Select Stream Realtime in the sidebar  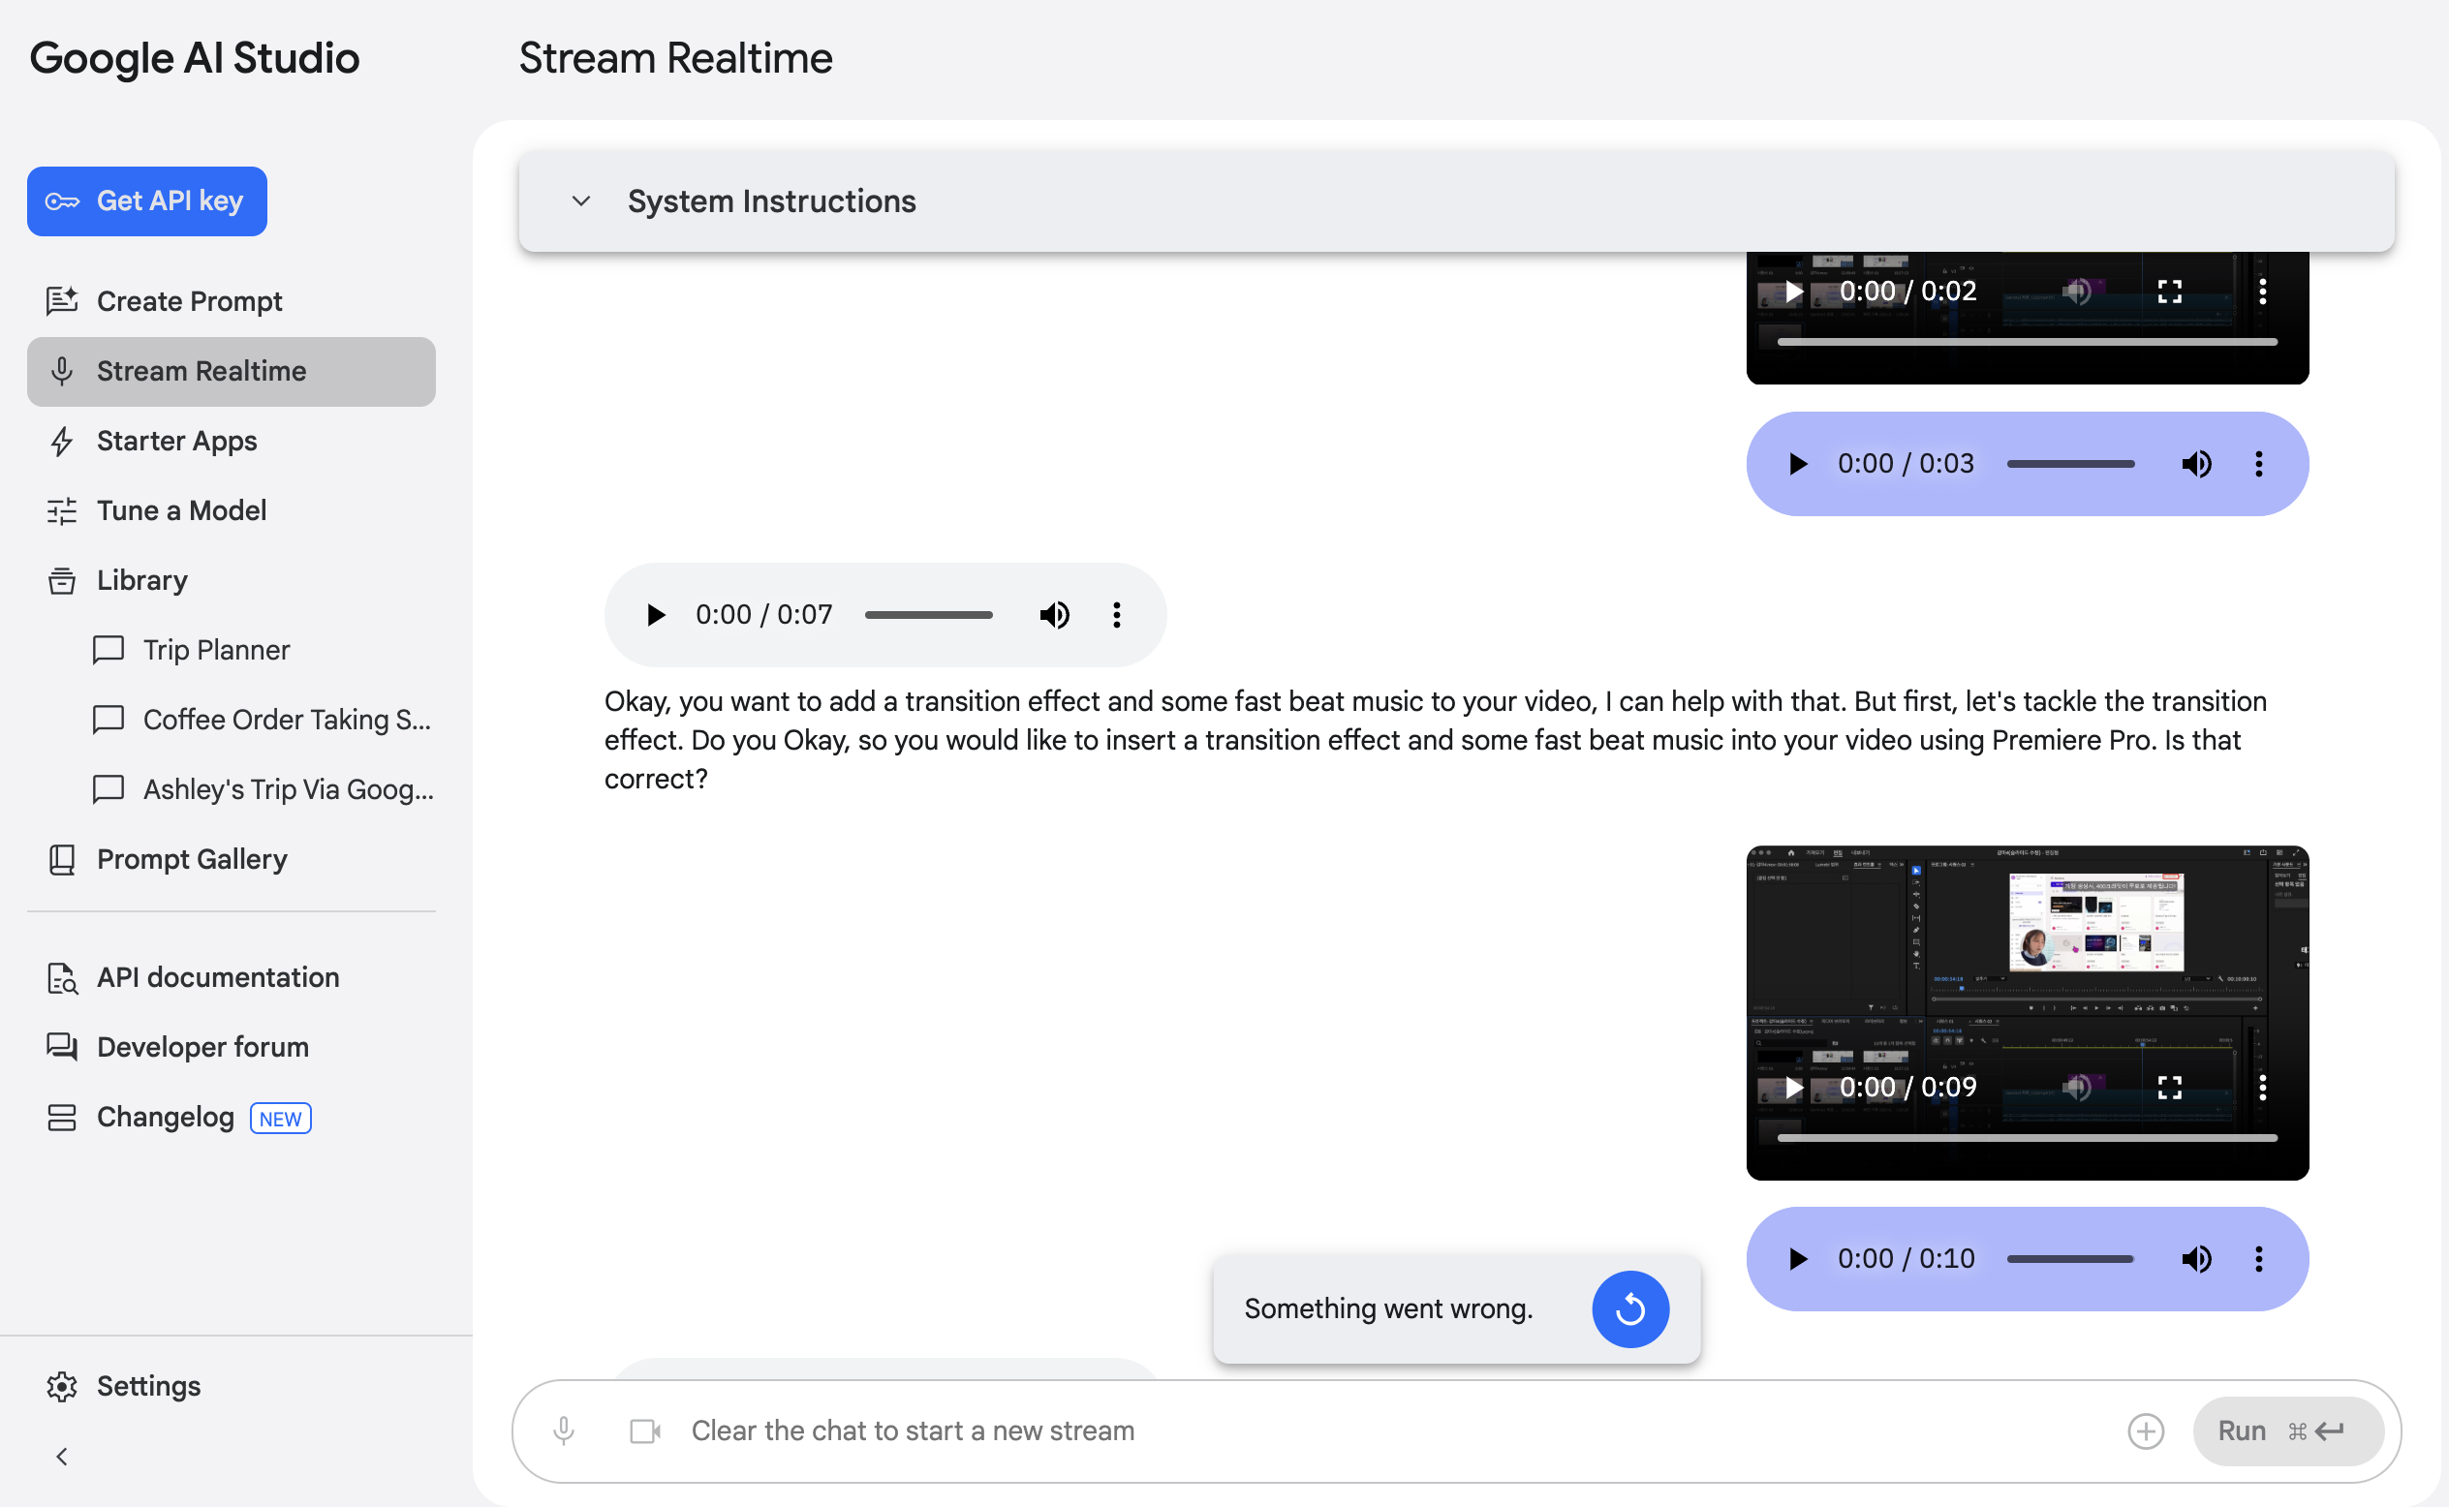232,371
